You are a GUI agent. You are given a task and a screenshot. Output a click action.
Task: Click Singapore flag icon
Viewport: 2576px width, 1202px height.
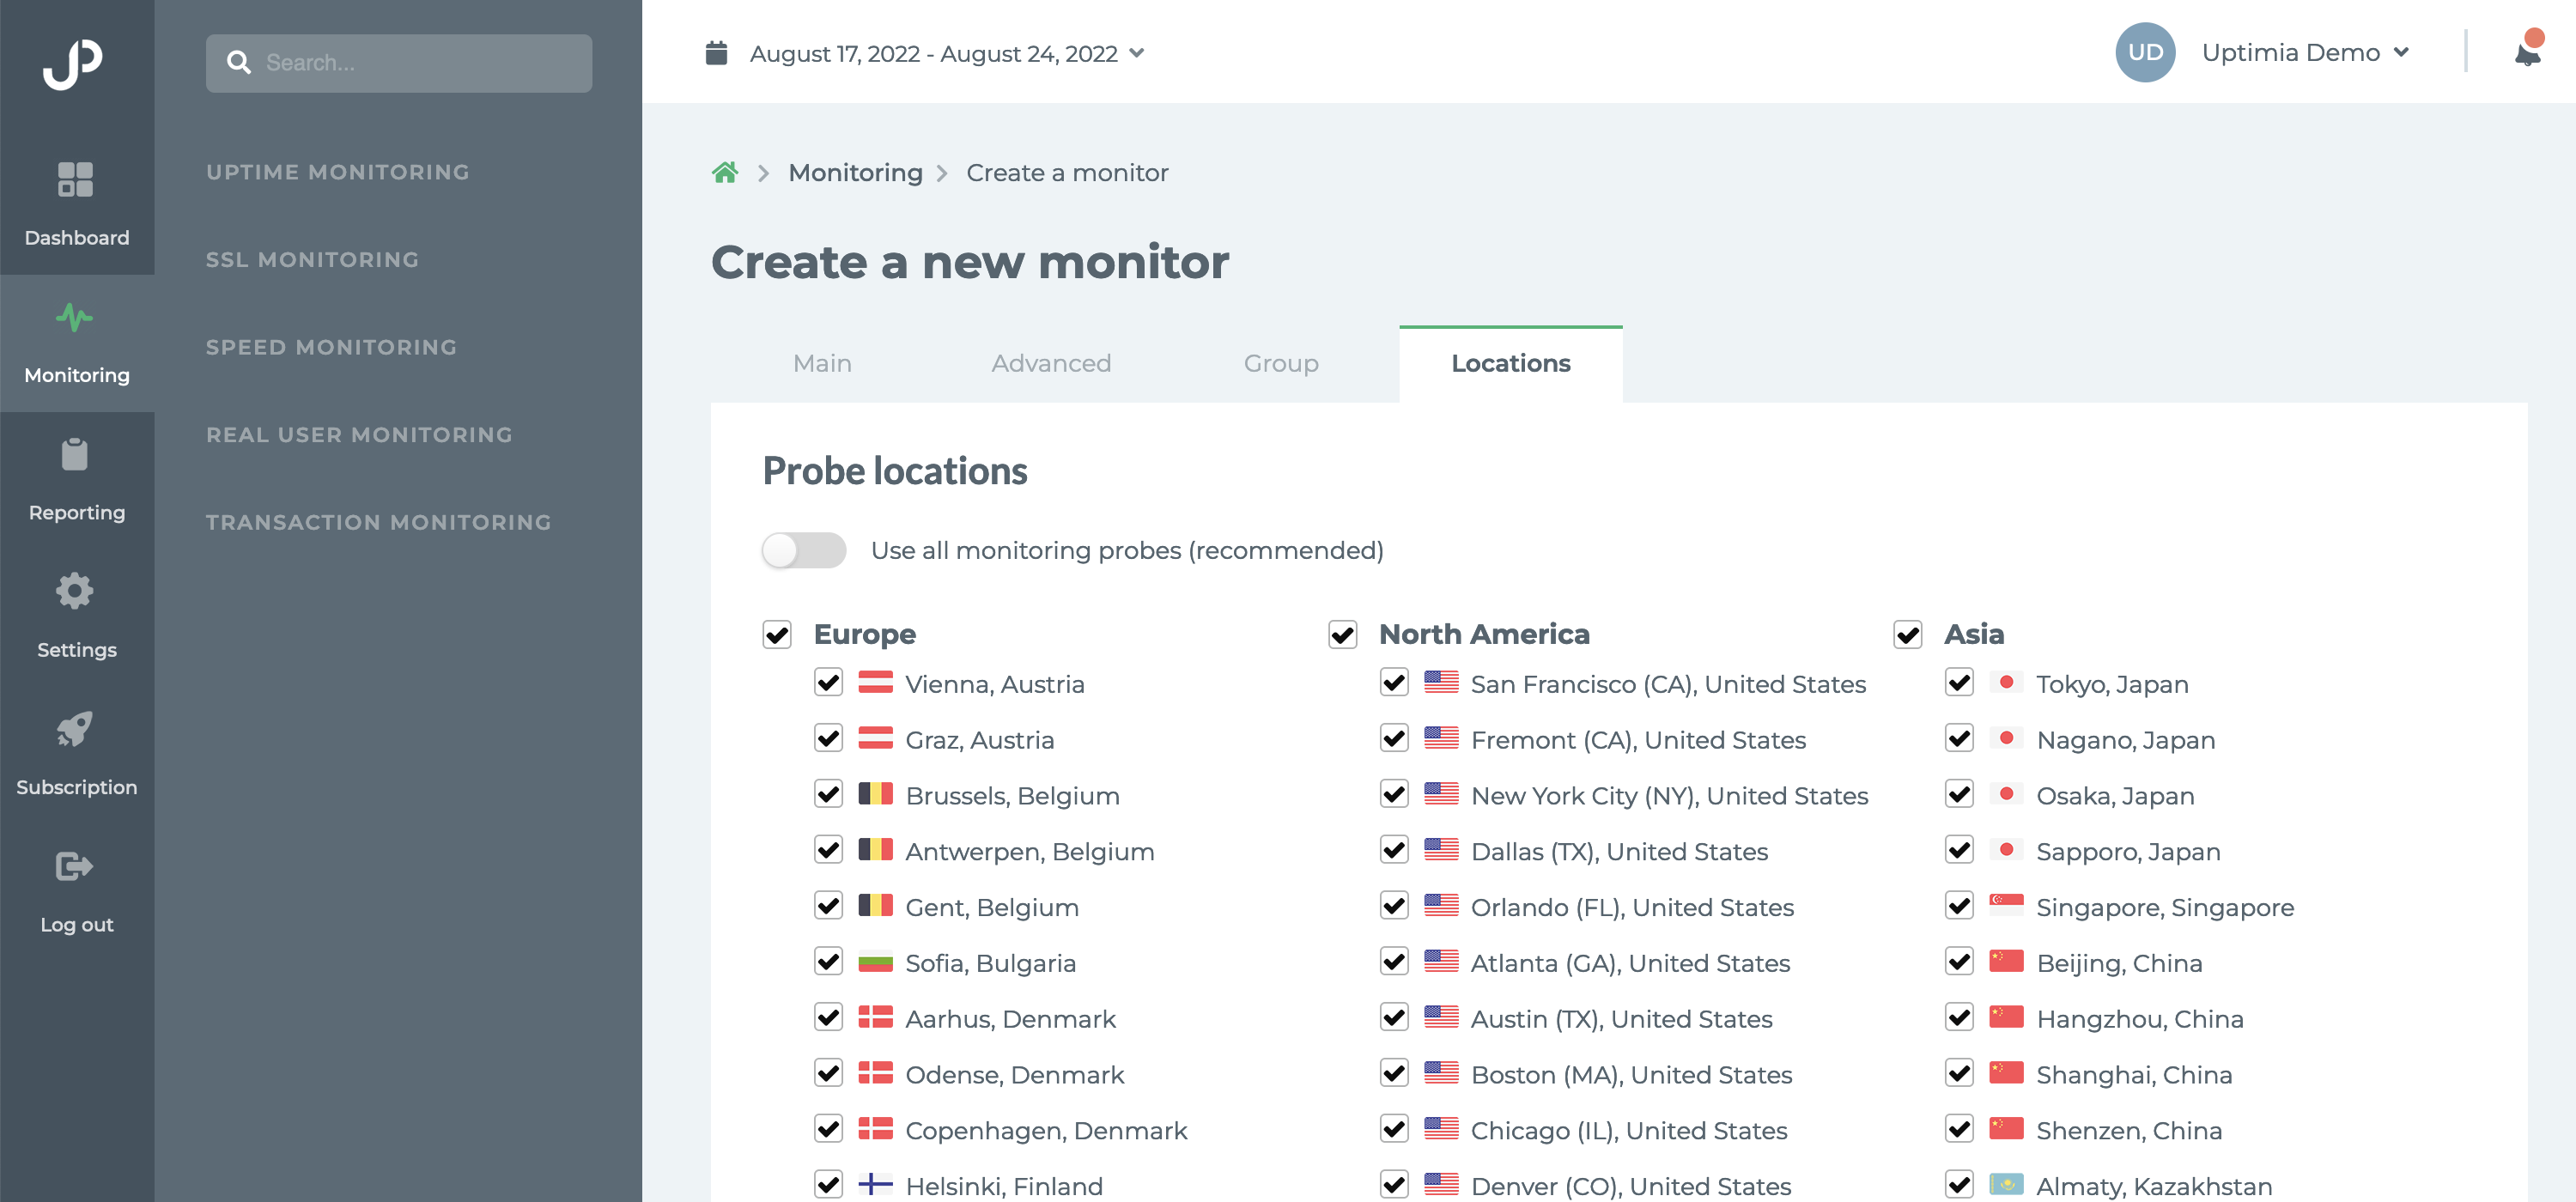(2006, 906)
